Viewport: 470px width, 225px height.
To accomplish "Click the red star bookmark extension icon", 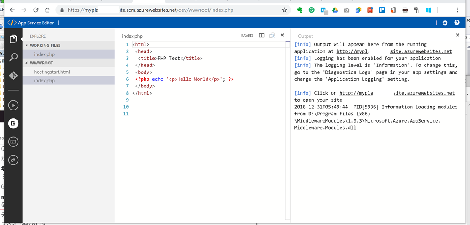I will coord(370,10).
